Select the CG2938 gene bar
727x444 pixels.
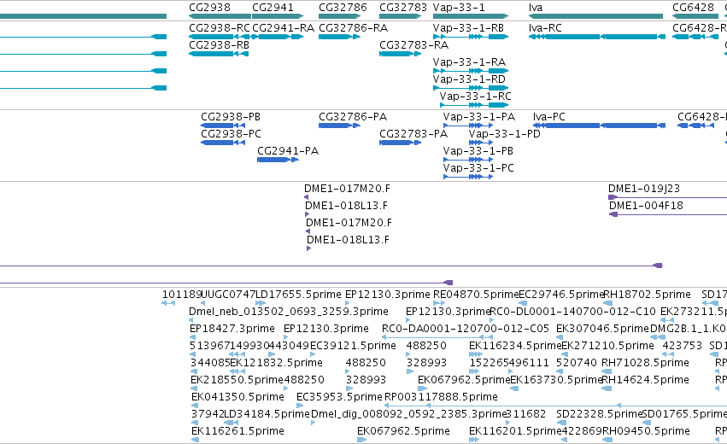click(220, 16)
